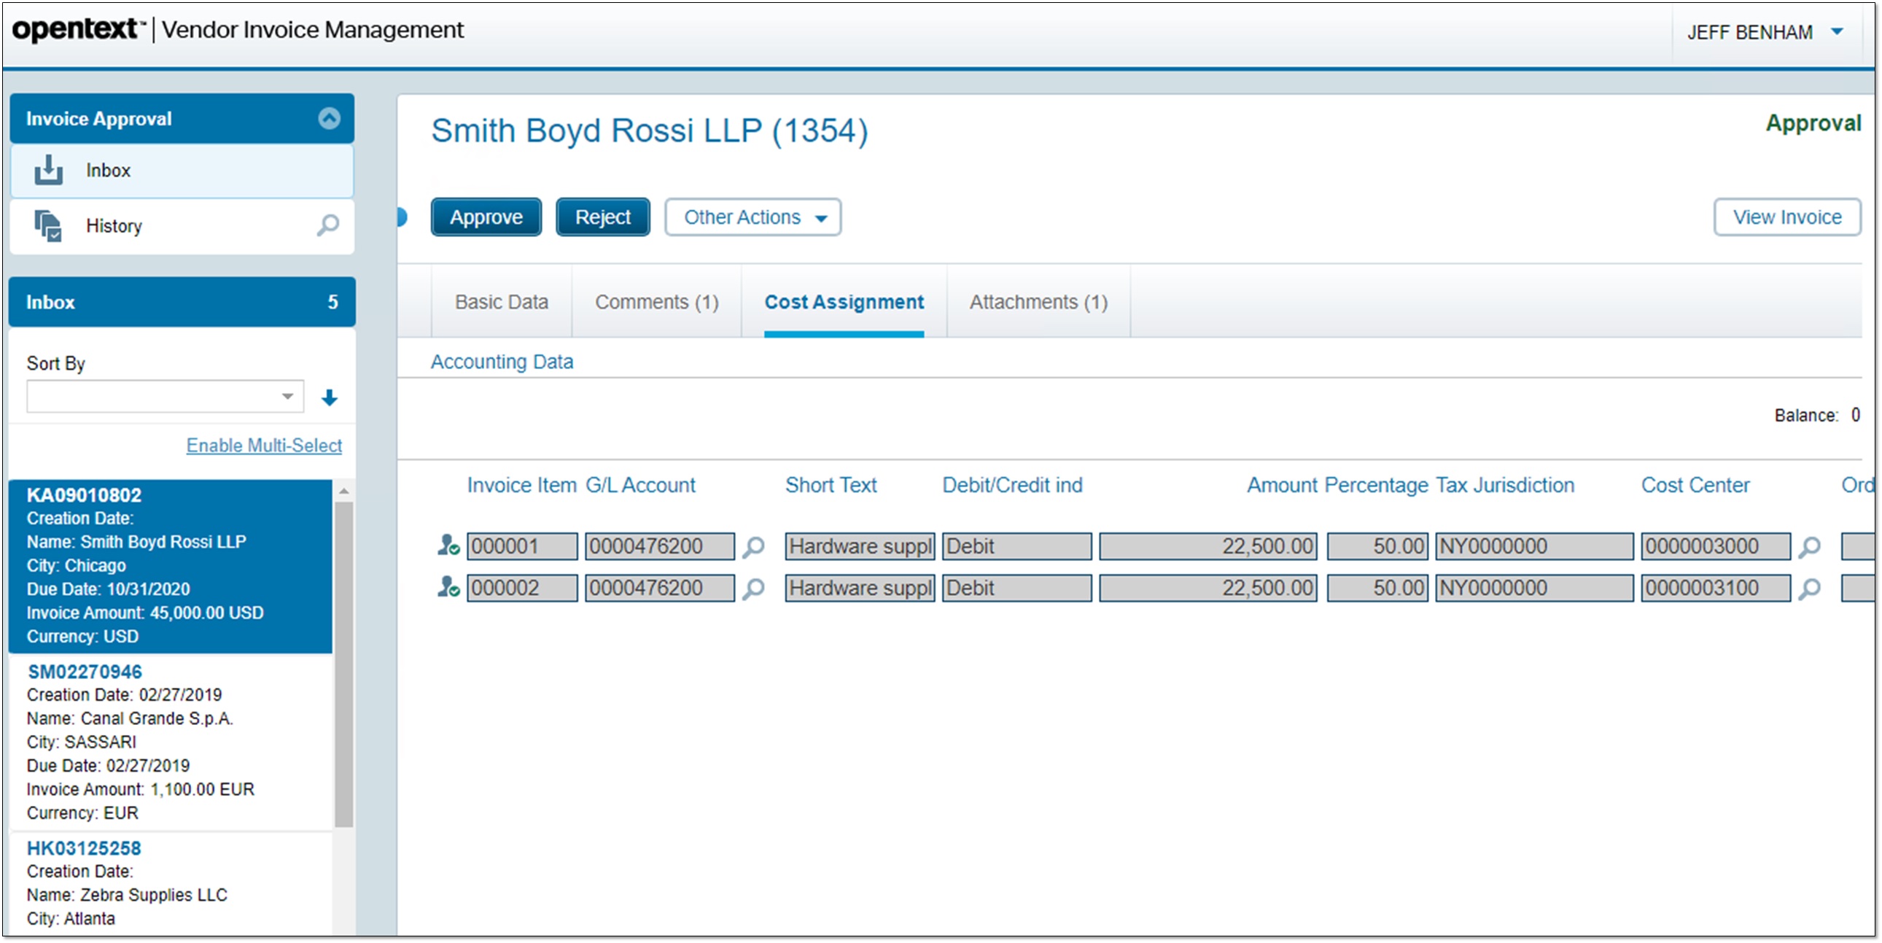Collapse the Invoice Approval panel

[x=330, y=118]
